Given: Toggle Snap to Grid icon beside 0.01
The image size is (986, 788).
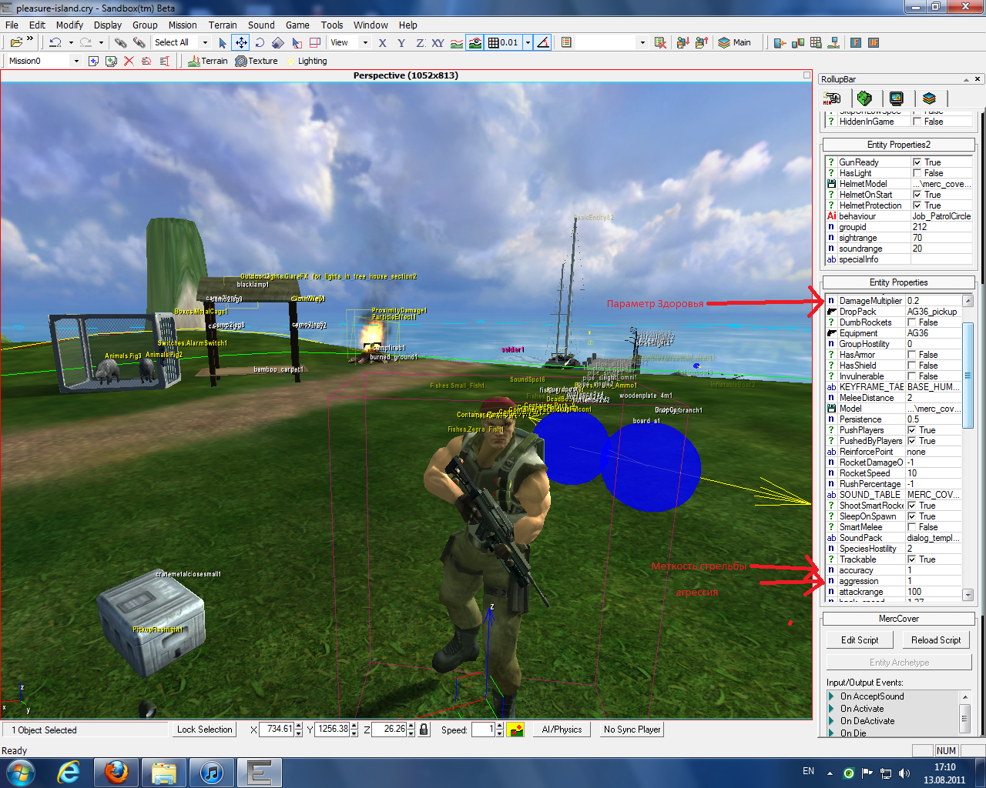Looking at the screenshot, I should click(494, 42).
